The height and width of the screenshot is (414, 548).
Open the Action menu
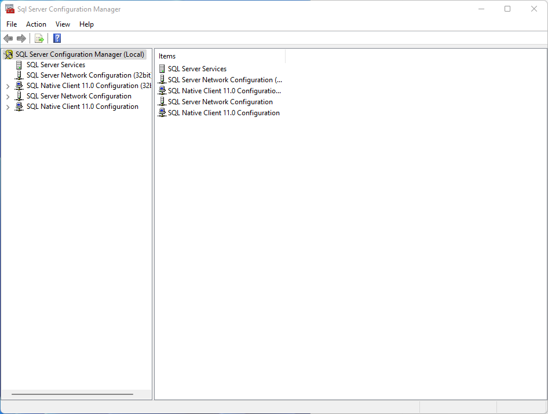(36, 24)
